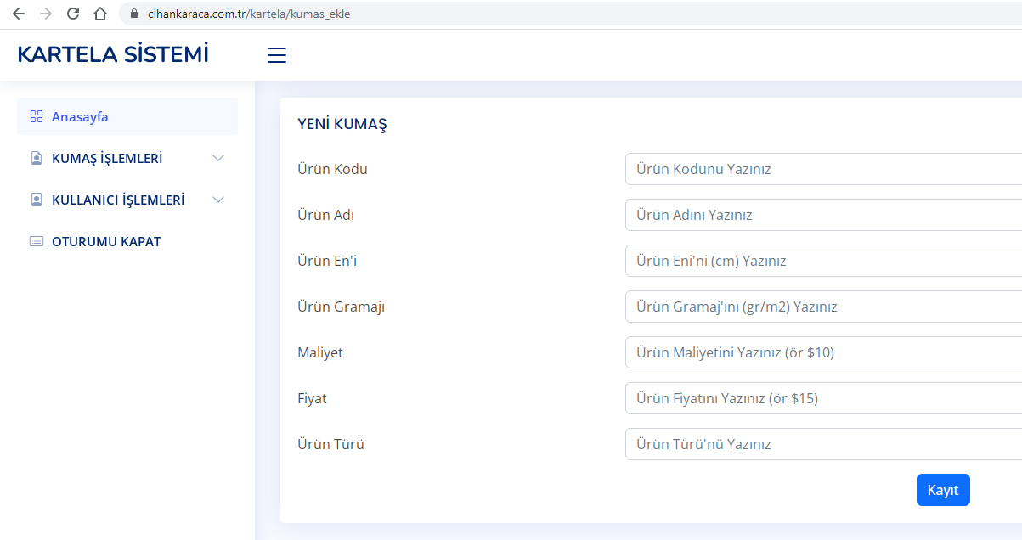Expand KUMAŞ İŞLEMLERİ chevron
Screen dimensions: 1022x540
click(x=218, y=158)
